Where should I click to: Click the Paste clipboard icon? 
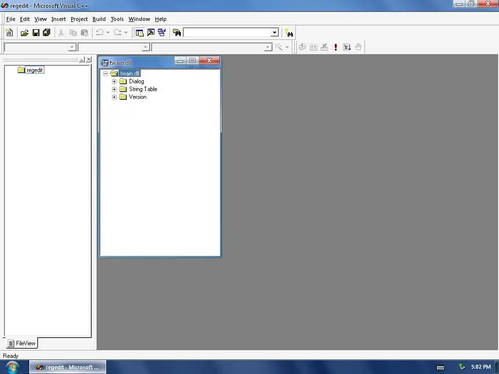coord(84,33)
